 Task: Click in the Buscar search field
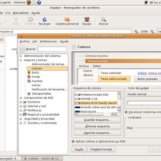[52, 49]
